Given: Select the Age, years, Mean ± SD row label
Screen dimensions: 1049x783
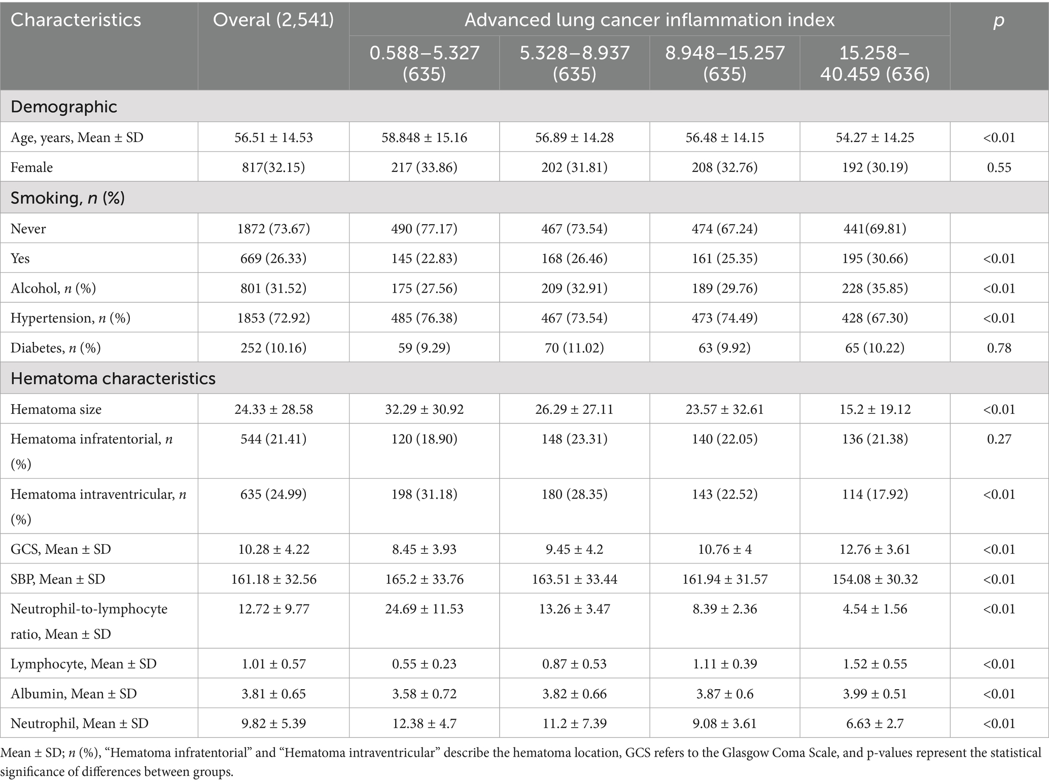Looking at the screenshot, I should point(77,137).
